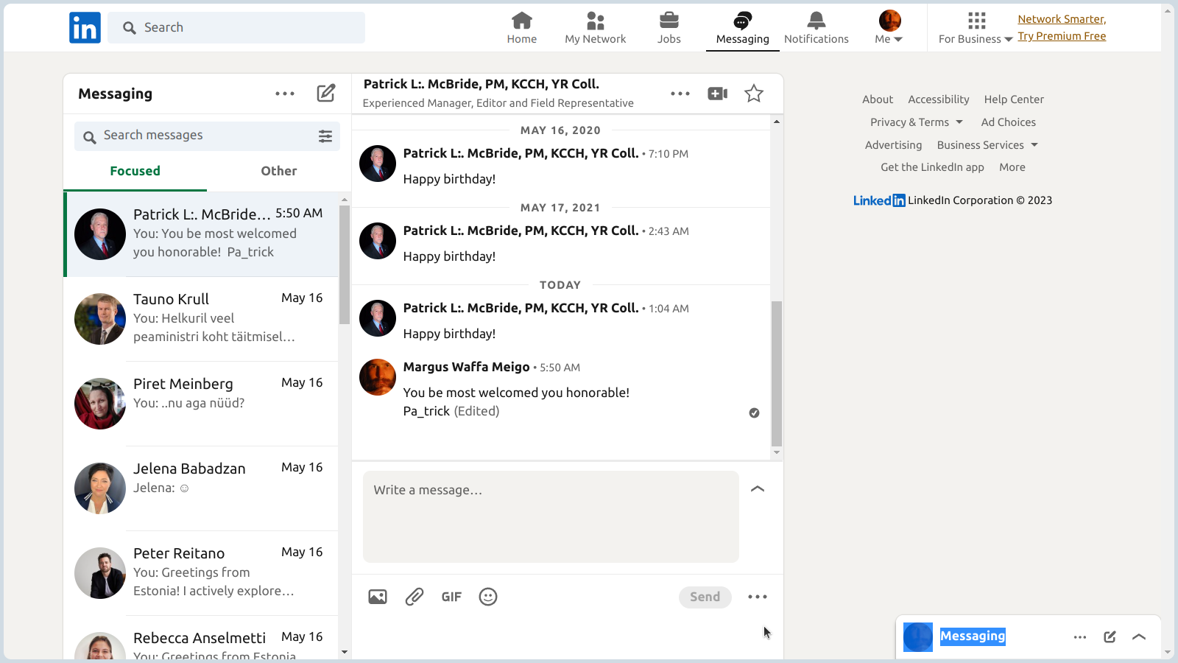
Task: Click the top Search box
Action: [236, 27]
